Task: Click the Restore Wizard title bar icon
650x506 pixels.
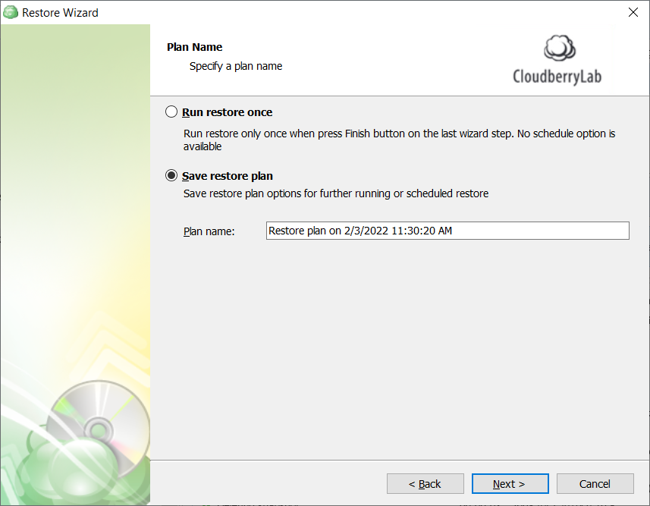Action: (11, 12)
